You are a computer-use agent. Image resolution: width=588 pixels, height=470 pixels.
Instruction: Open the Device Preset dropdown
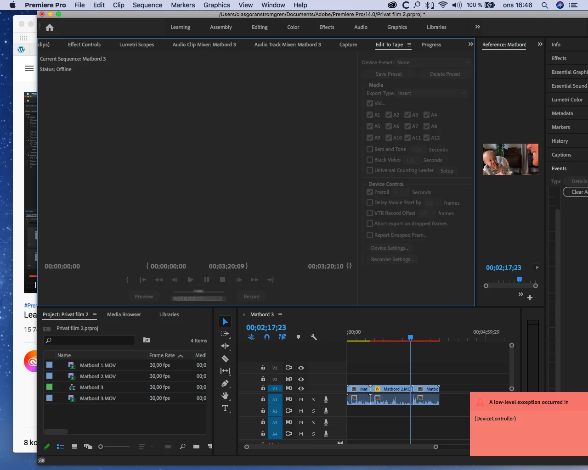tap(434, 62)
